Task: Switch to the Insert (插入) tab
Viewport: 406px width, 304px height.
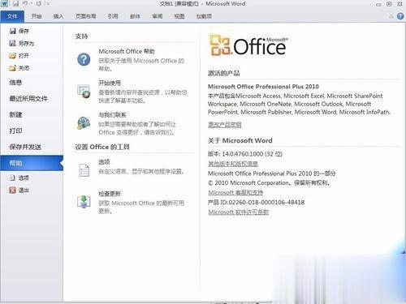Action: pyautogui.click(x=58, y=16)
